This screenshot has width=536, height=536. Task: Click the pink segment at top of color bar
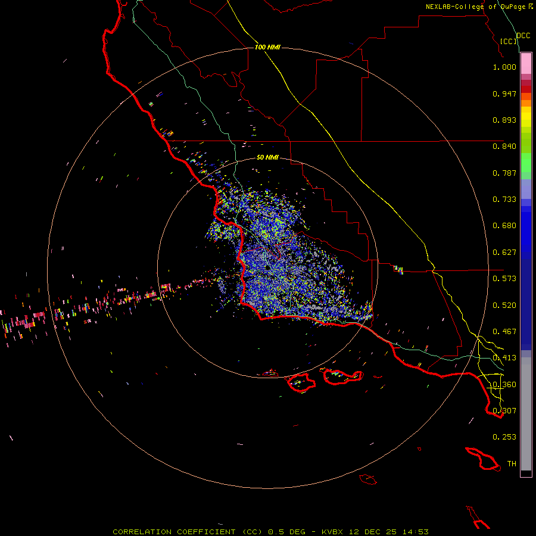(x=526, y=64)
